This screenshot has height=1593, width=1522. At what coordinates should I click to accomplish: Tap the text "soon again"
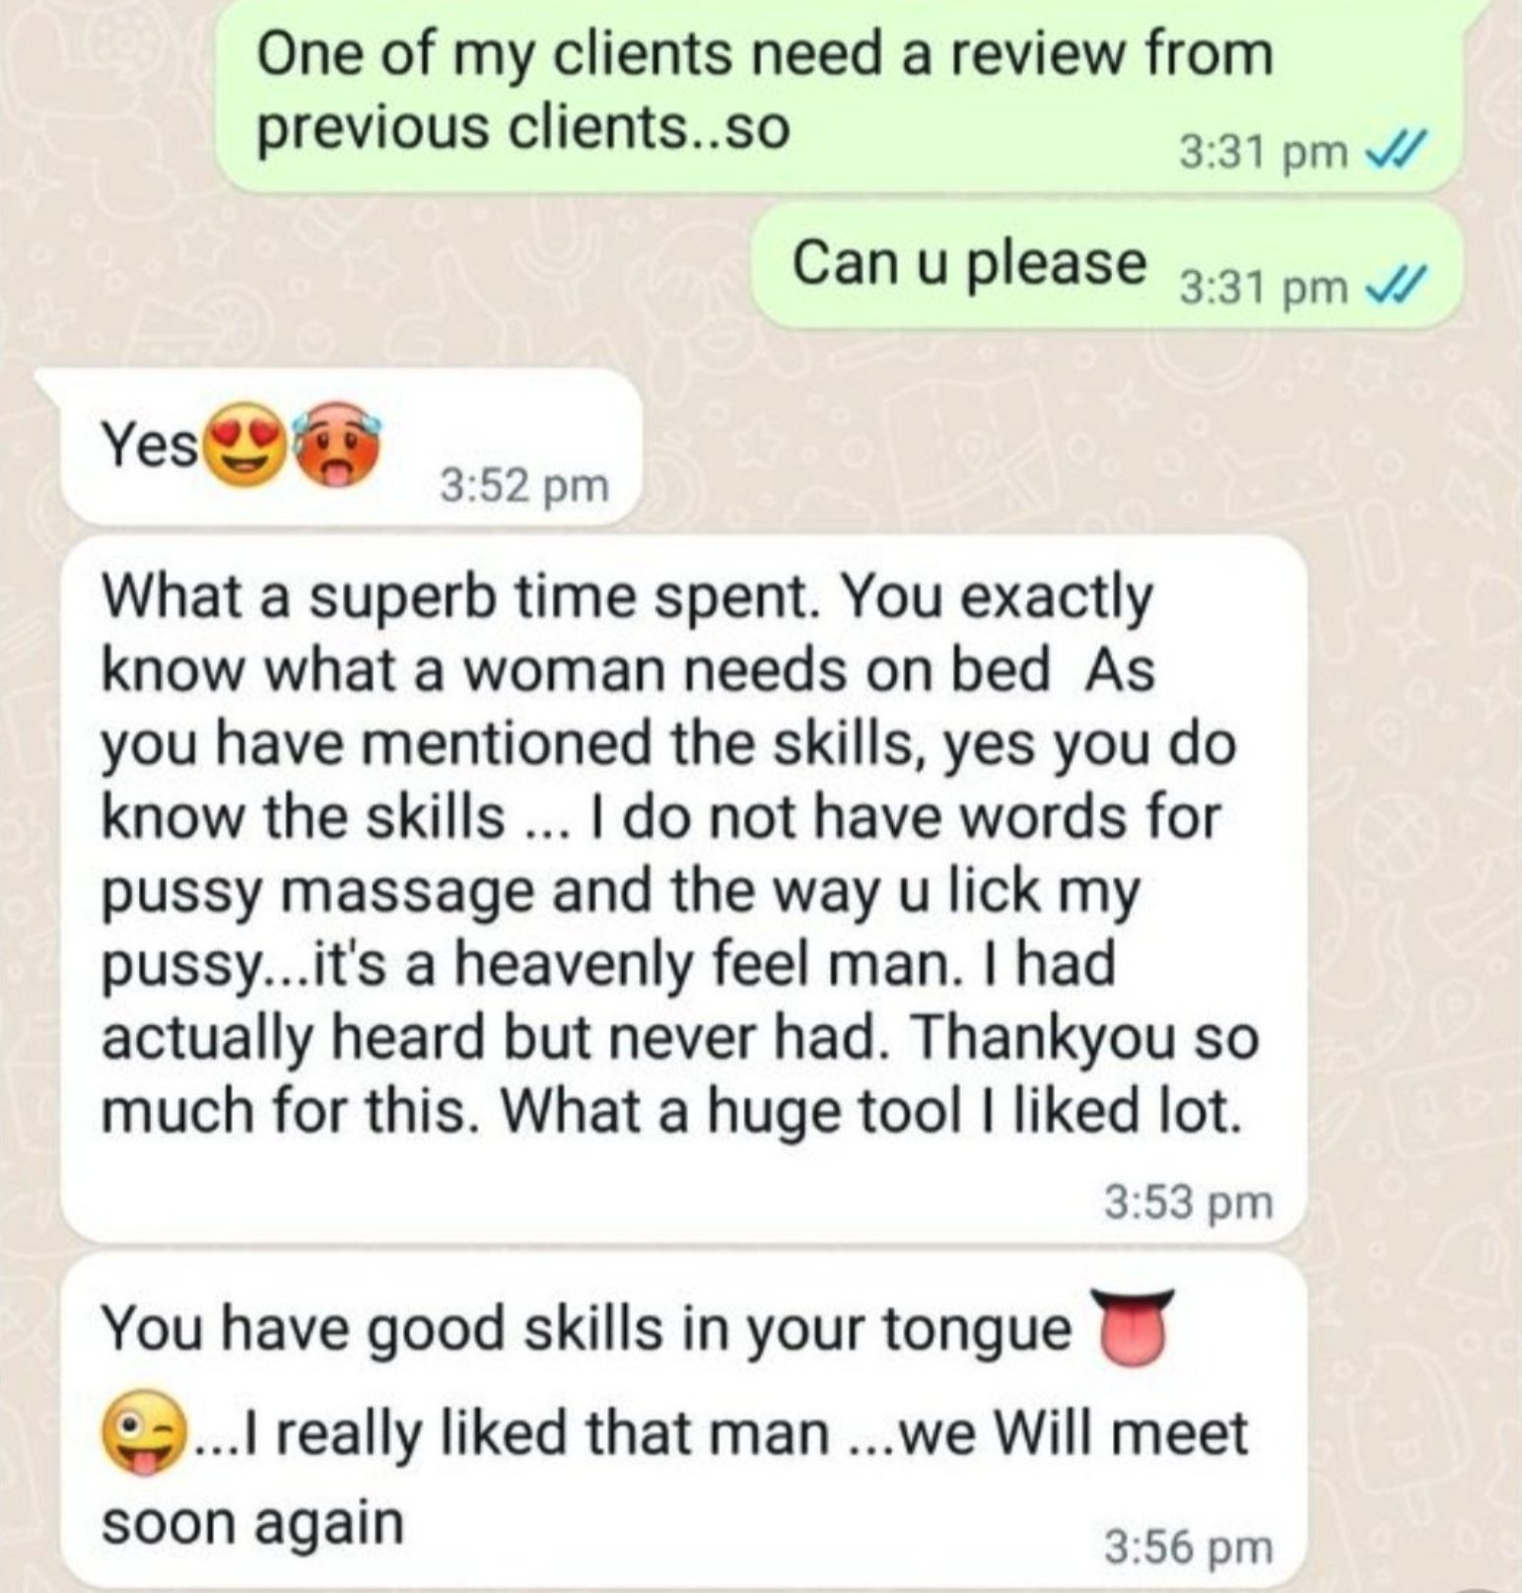click(253, 1521)
